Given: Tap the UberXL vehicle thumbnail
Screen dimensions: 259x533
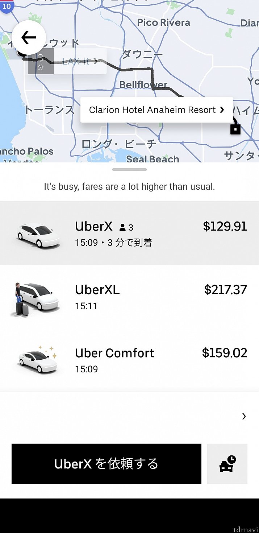Looking at the screenshot, I should 36,297.
